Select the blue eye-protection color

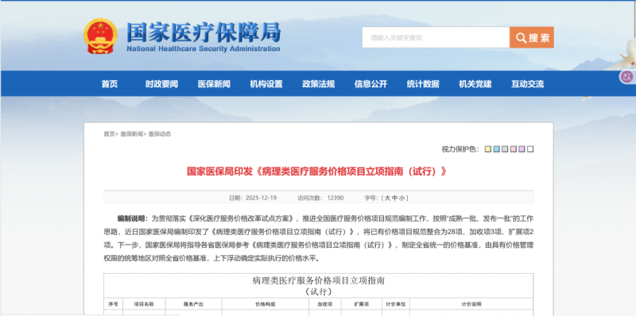(x=496, y=149)
